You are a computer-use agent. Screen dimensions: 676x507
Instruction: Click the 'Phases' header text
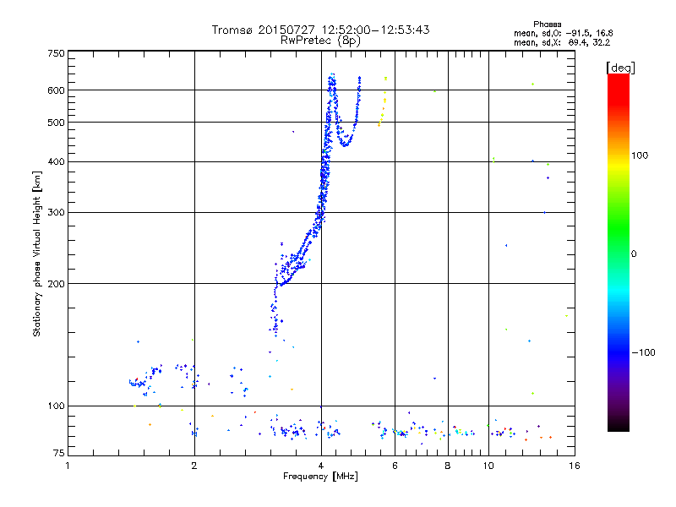pyautogui.click(x=547, y=25)
